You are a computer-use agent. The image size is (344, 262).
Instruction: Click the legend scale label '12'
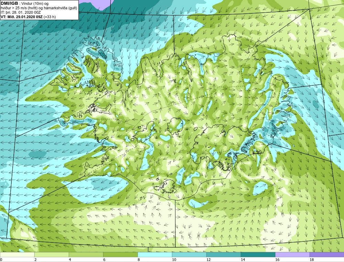tap(208, 260)
